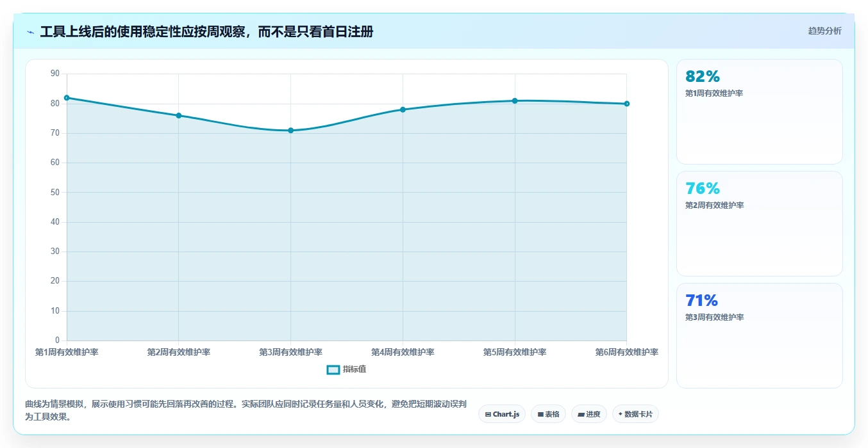Click y-axis tick value 0
Viewport: 868px width, 448px height.
(x=57, y=340)
